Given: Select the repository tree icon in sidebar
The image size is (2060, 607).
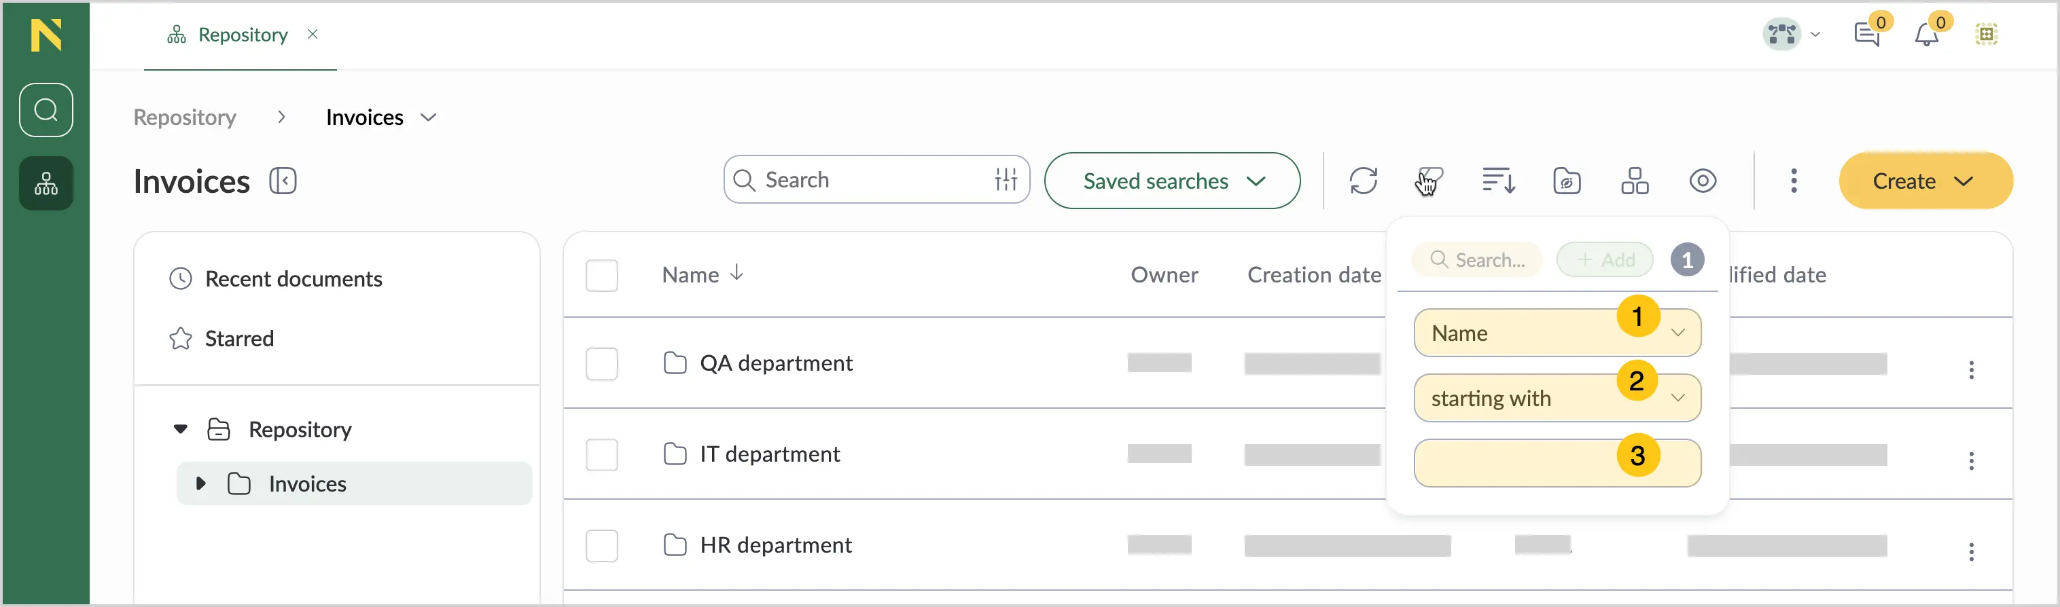Looking at the screenshot, I should point(46,184).
